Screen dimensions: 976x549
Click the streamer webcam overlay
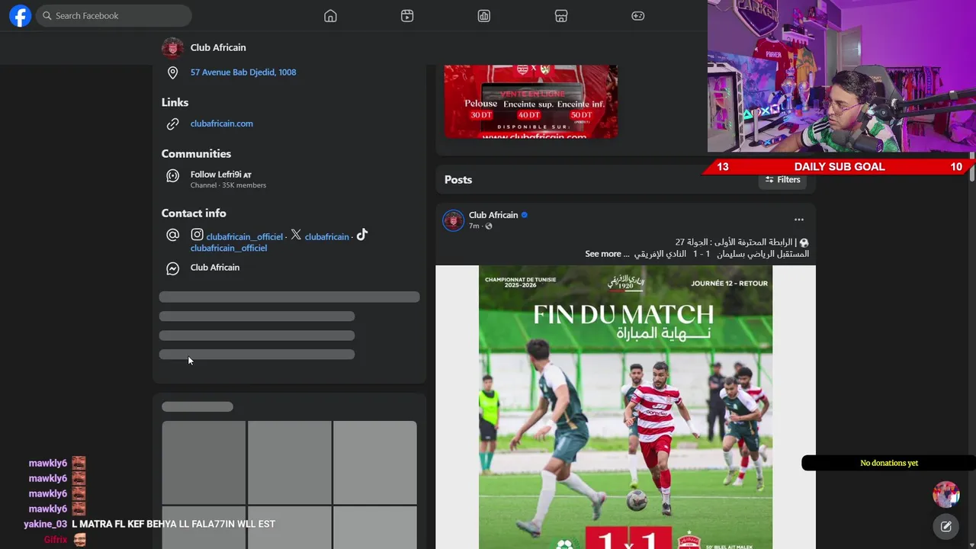[842, 76]
